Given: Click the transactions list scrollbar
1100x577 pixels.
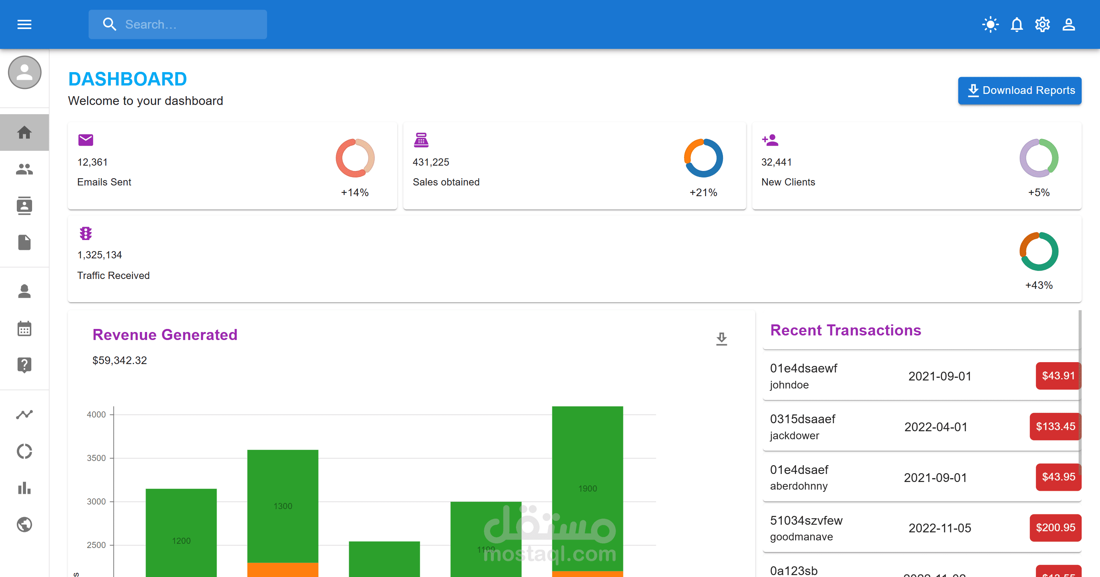Looking at the screenshot, I should pos(1079,393).
